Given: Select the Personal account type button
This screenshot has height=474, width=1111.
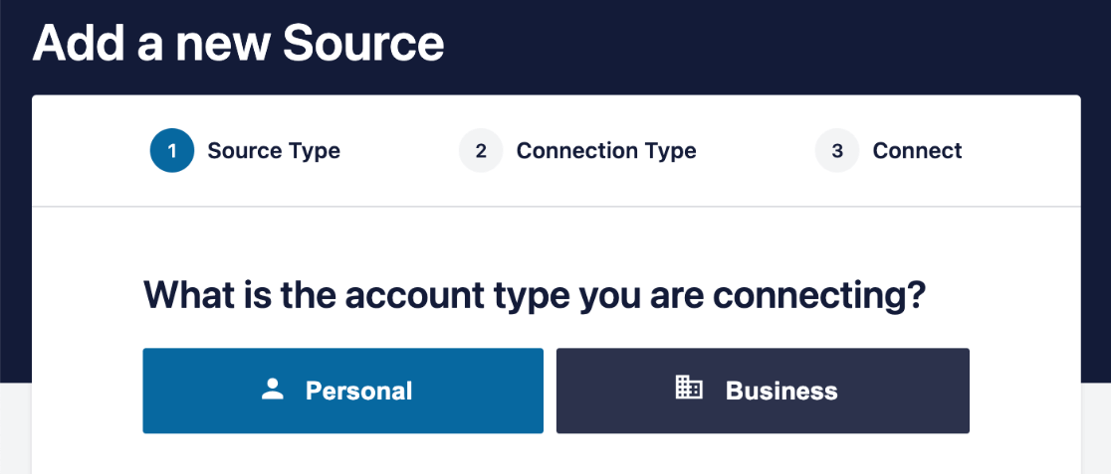Looking at the screenshot, I should [342, 391].
